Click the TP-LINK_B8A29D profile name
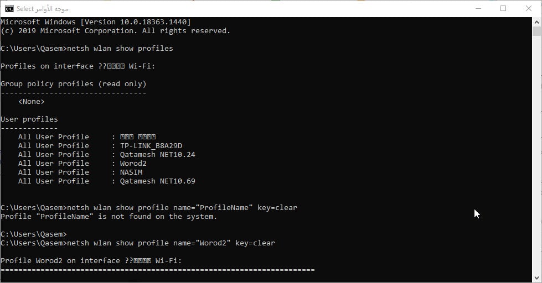 click(151, 145)
